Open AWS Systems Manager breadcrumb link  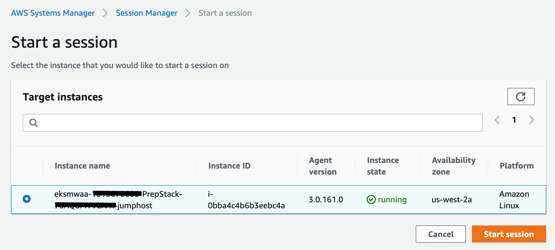pos(53,13)
